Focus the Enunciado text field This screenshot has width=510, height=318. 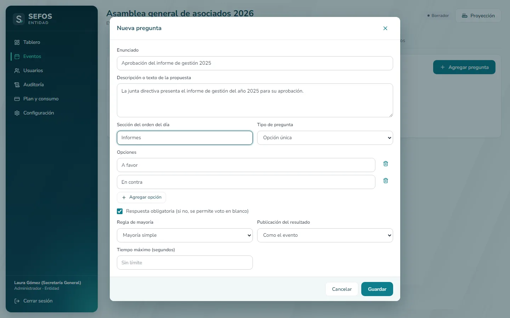click(x=255, y=63)
